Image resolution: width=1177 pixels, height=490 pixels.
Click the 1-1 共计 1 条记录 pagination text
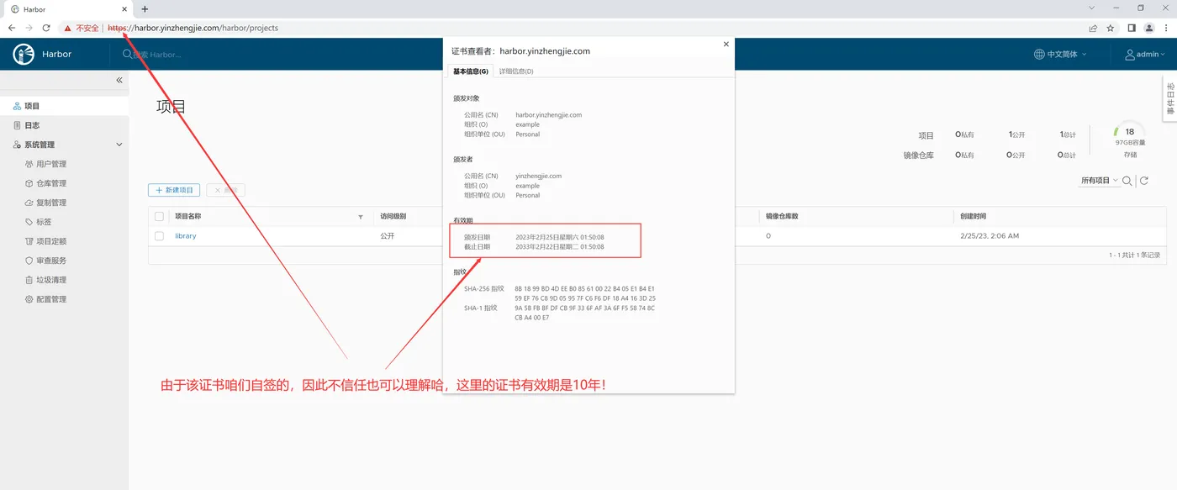[x=1134, y=255]
